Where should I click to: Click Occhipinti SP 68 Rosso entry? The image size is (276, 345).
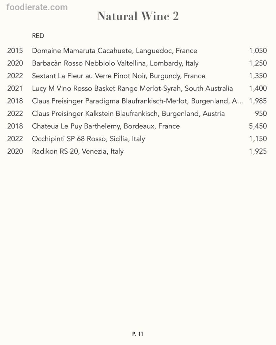[88, 139]
